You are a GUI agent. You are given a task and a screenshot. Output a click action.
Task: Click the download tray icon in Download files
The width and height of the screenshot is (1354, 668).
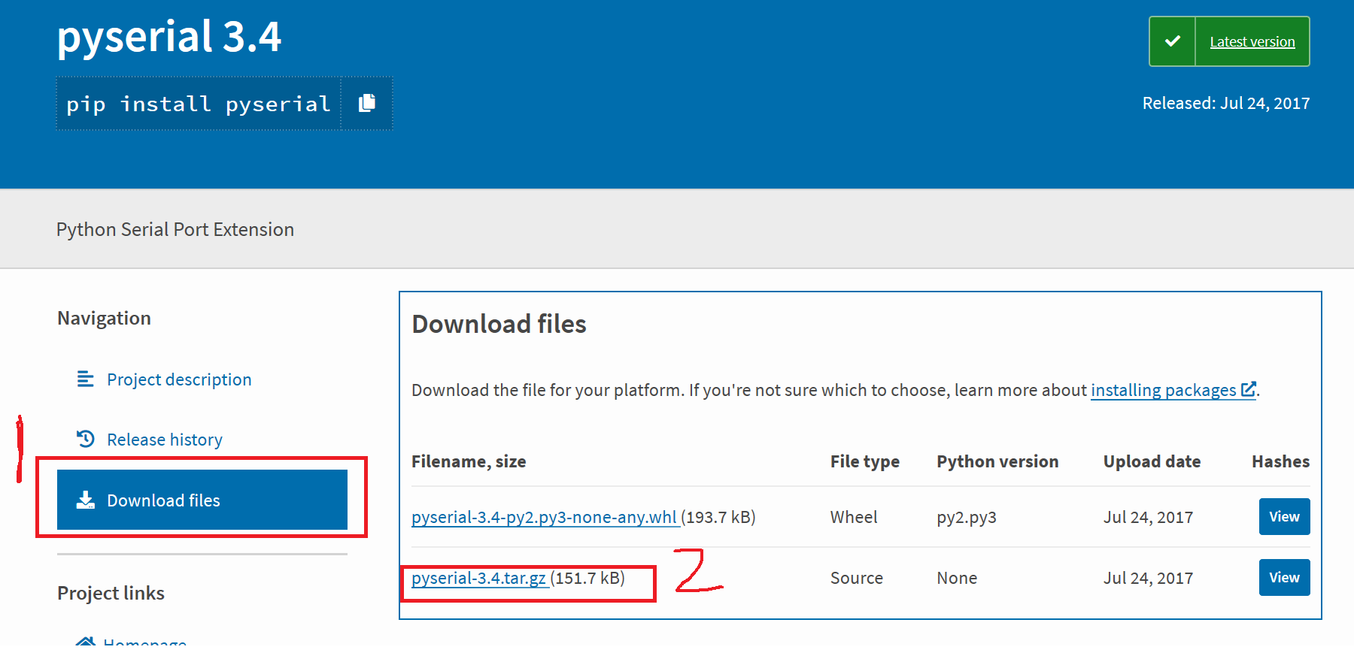tap(86, 500)
